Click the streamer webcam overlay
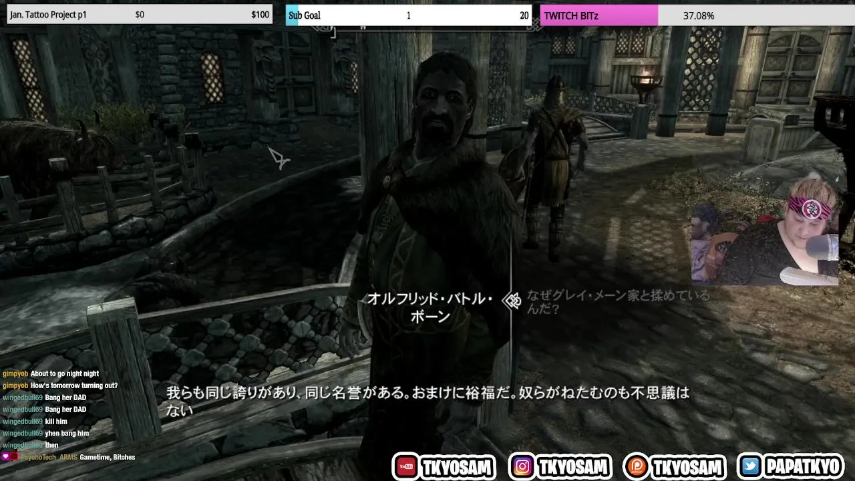 click(x=765, y=231)
